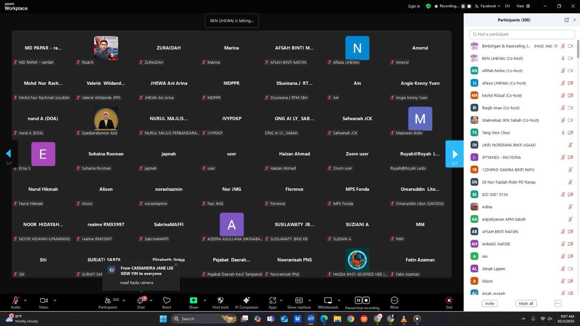Launch AI Companion from toolbar
580x326 pixels.
point(246,302)
